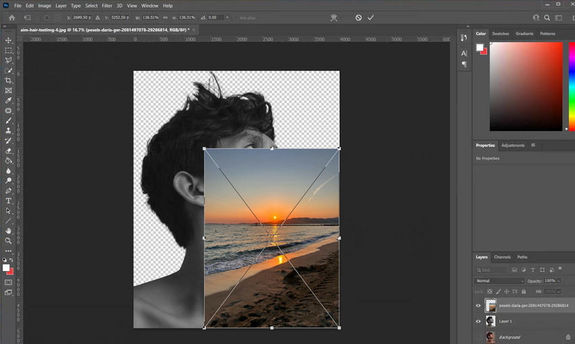Toggle the reference point checkbox

(x=47, y=18)
